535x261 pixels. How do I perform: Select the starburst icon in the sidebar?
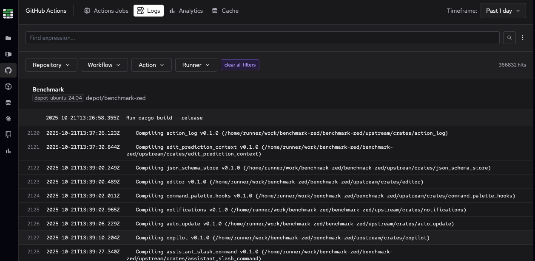click(x=8, y=119)
